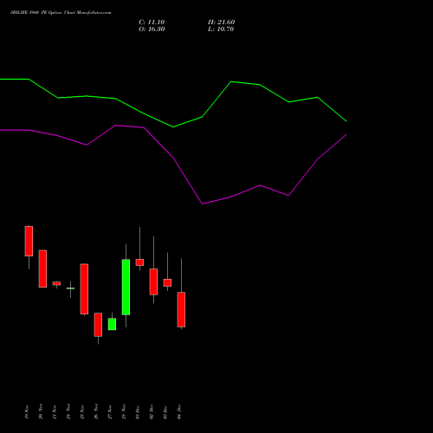
Task: Click the '04 Dec' date axis label
Action: [x=179, y=412]
